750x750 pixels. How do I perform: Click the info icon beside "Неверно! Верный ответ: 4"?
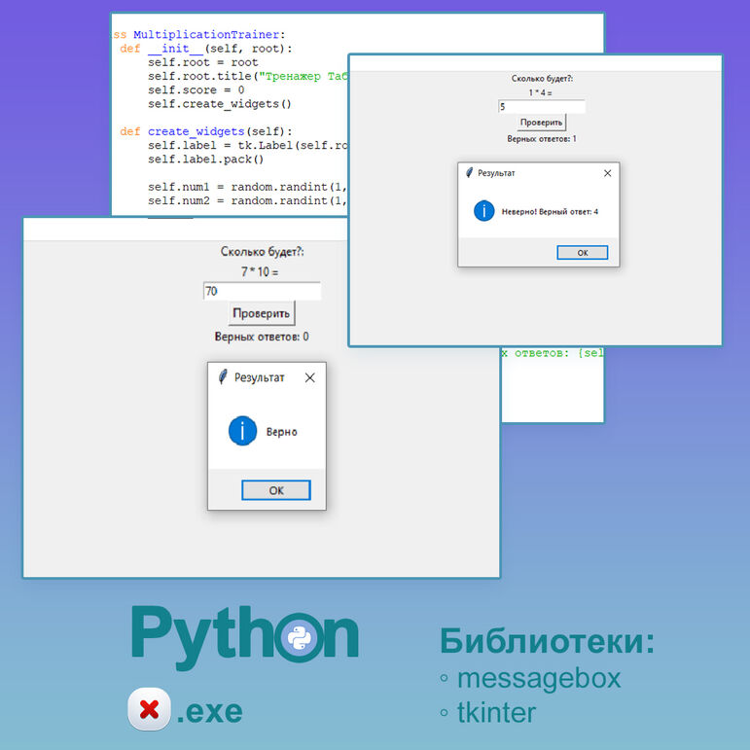point(484,210)
